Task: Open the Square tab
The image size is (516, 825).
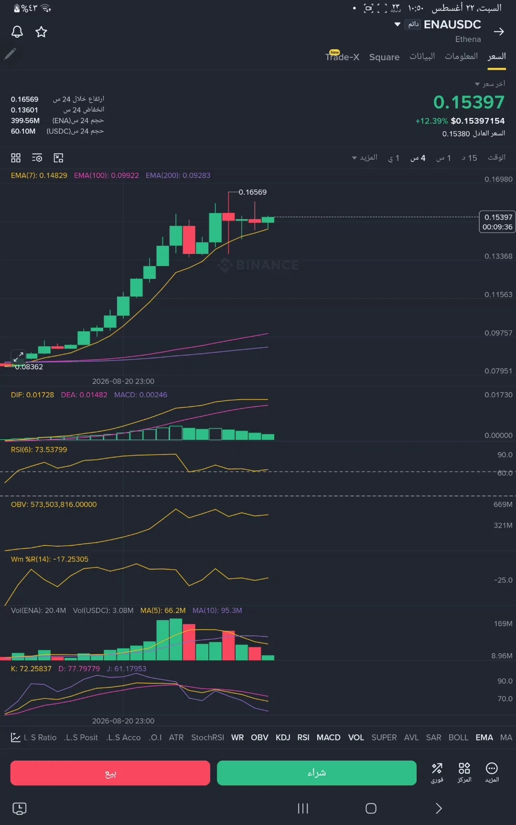Action: (x=384, y=57)
